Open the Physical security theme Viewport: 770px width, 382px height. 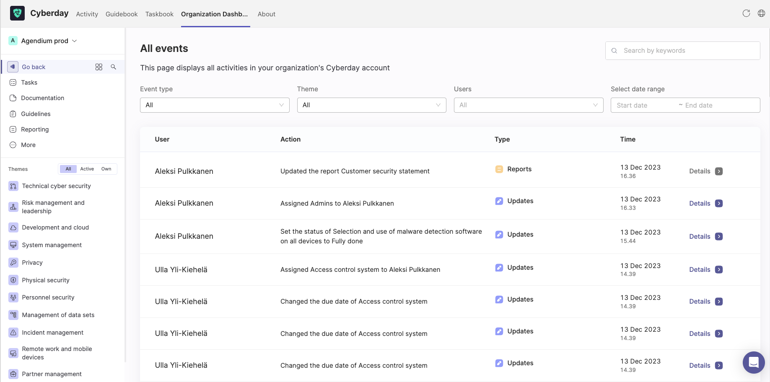pyautogui.click(x=46, y=280)
